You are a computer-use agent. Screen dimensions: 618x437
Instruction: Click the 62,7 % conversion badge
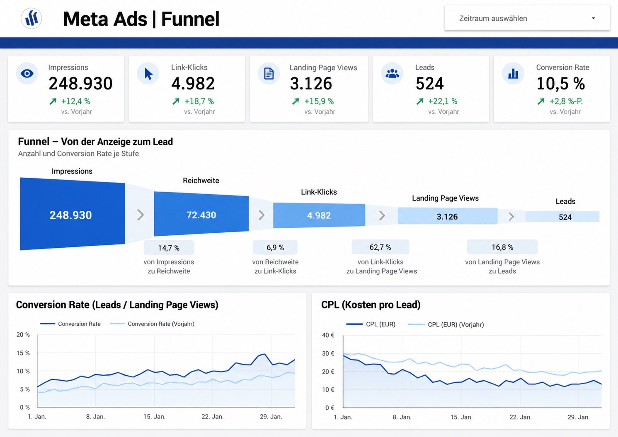point(380,247)
